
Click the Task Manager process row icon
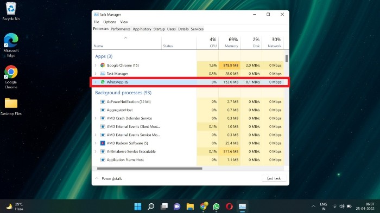[x=103, y=74]
